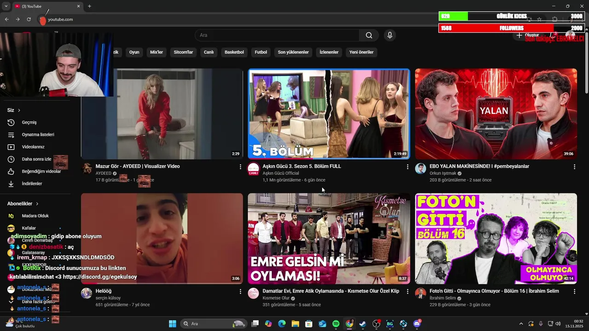Screen dimensions: 589x331
Task: Open Foto'n Gitti Bölüm 16 video title
Action: pos(494,291)
